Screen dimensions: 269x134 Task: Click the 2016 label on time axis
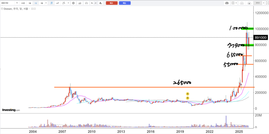(x=151, y=131)
